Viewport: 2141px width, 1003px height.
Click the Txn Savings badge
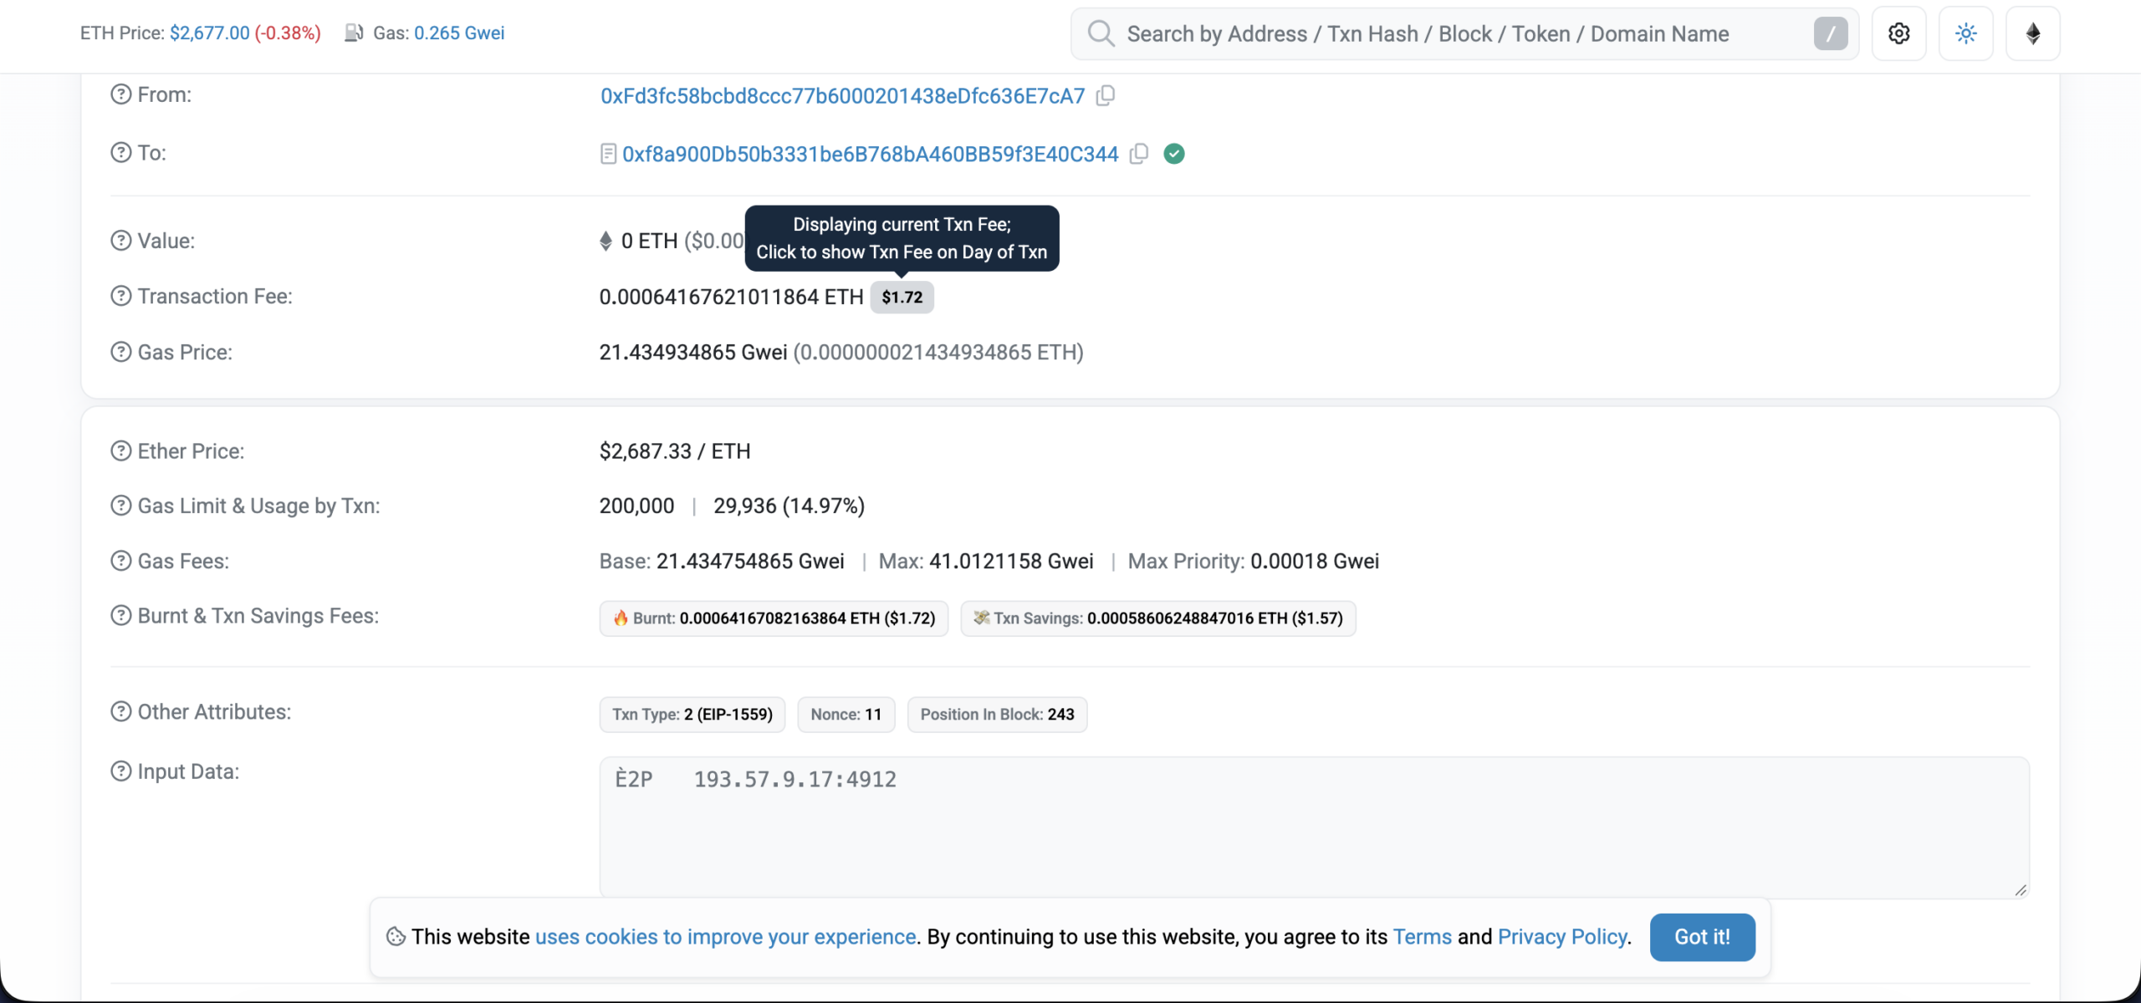coord(1157,619)
